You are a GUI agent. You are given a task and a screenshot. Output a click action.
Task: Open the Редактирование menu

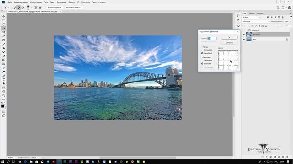tap(21, 2)
